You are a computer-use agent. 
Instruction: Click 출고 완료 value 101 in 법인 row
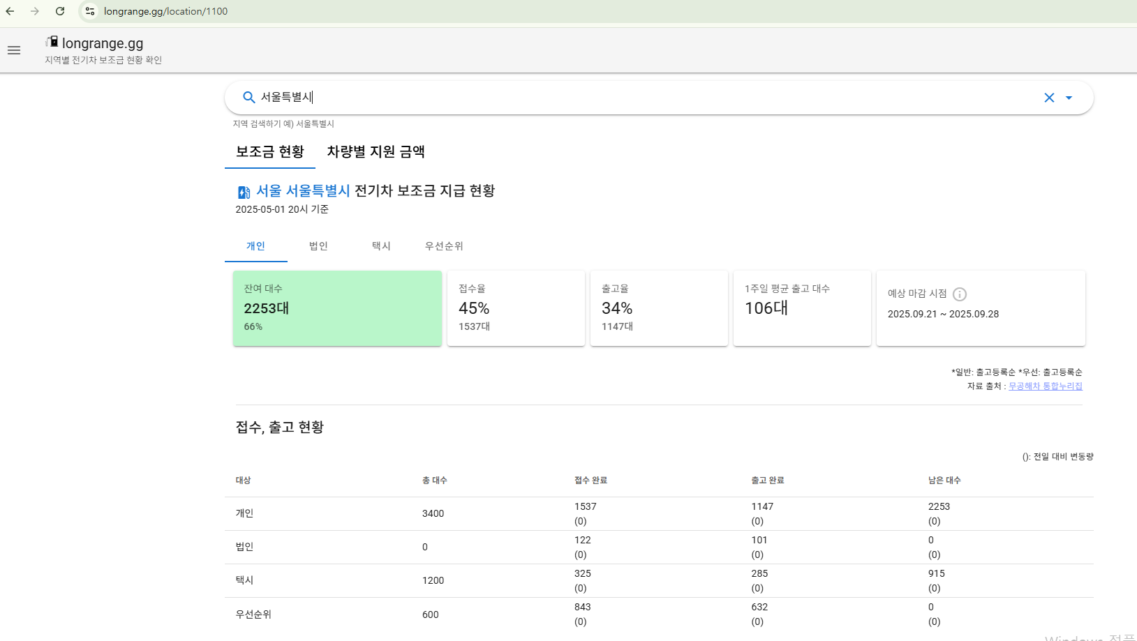click(x=759, y=540)
